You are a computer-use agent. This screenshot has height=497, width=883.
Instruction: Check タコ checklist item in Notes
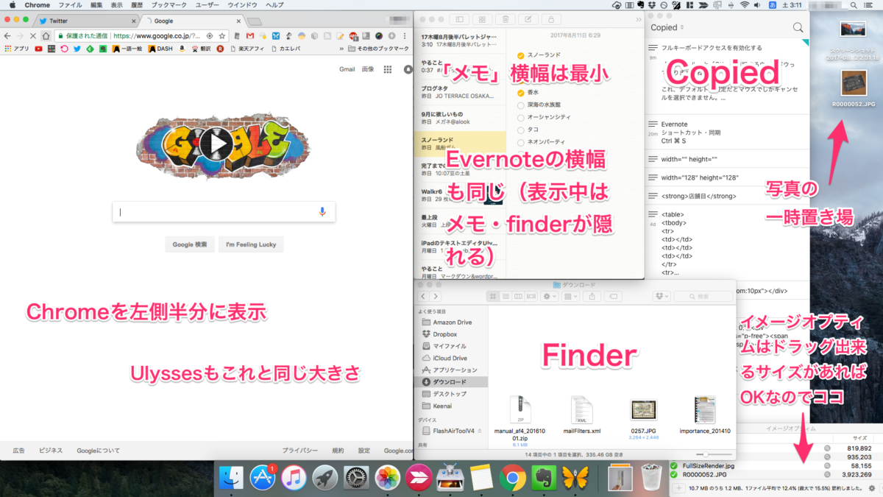click(521, 129)
